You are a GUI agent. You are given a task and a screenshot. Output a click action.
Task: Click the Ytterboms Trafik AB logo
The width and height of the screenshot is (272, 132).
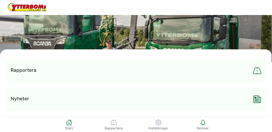tap(27, 7)
